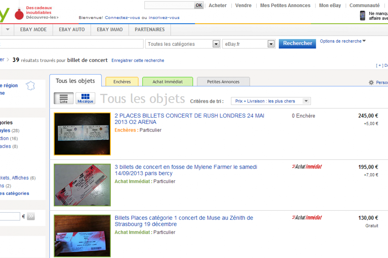Open the Mylene Farmer billets listing title
The width and height of the screenshot is (388, 258).
[x=186, y=170]
